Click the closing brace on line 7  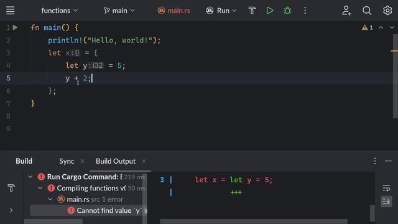[x=32, y=103]
